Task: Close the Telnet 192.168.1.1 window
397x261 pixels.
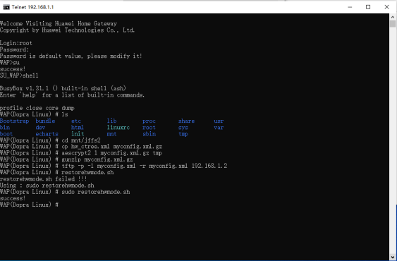Action: [386, 7]
